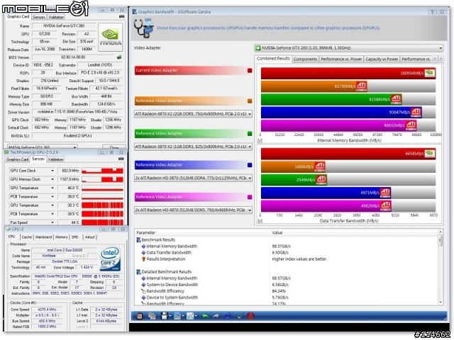Image resolution: width=454 pixels, height=340 pixels.
Task: Open the ATI Radeon 4870 X2 reference adapter dropdown
Action: 193,114
